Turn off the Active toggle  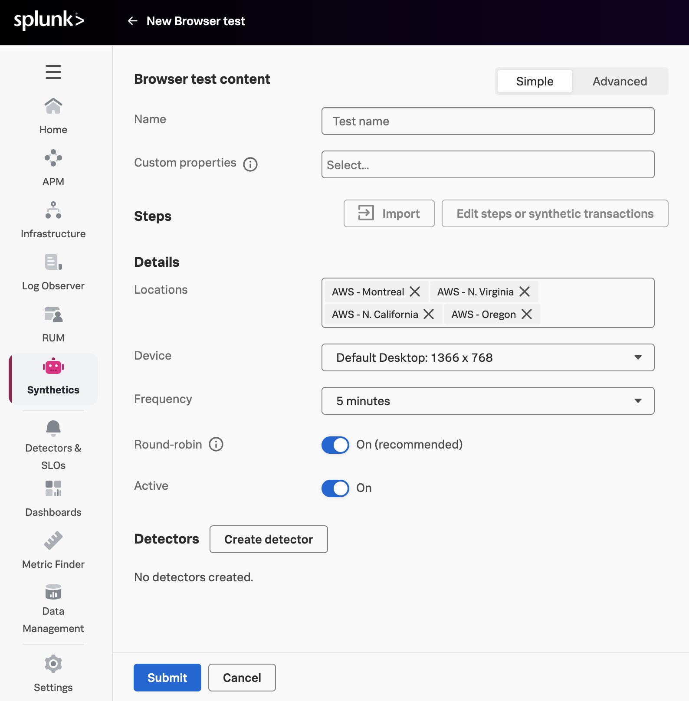tap(335, 488)
